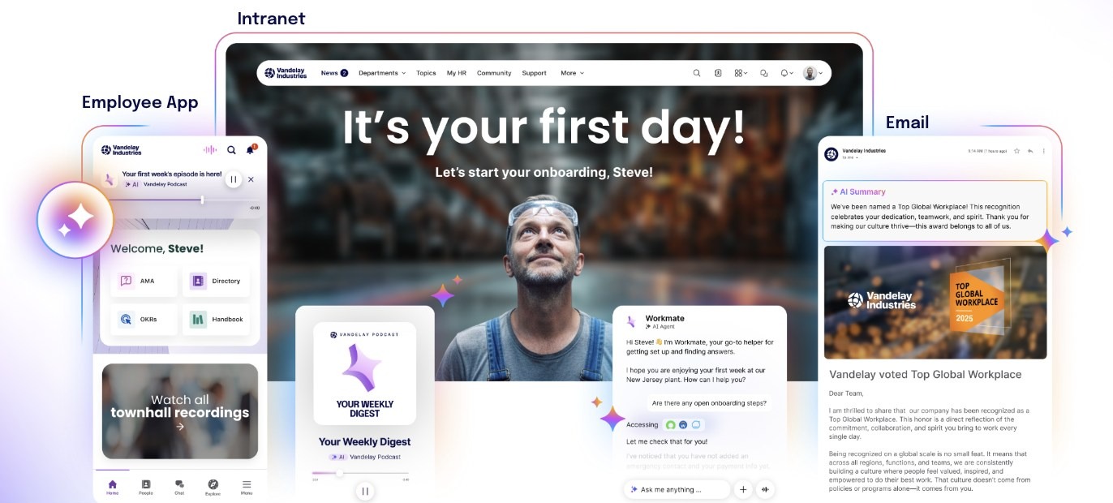Open the chat bubbles icon in intranet bar
Image resolution: width=1113 pixels, height=503 pixels.
click(763, 73)
